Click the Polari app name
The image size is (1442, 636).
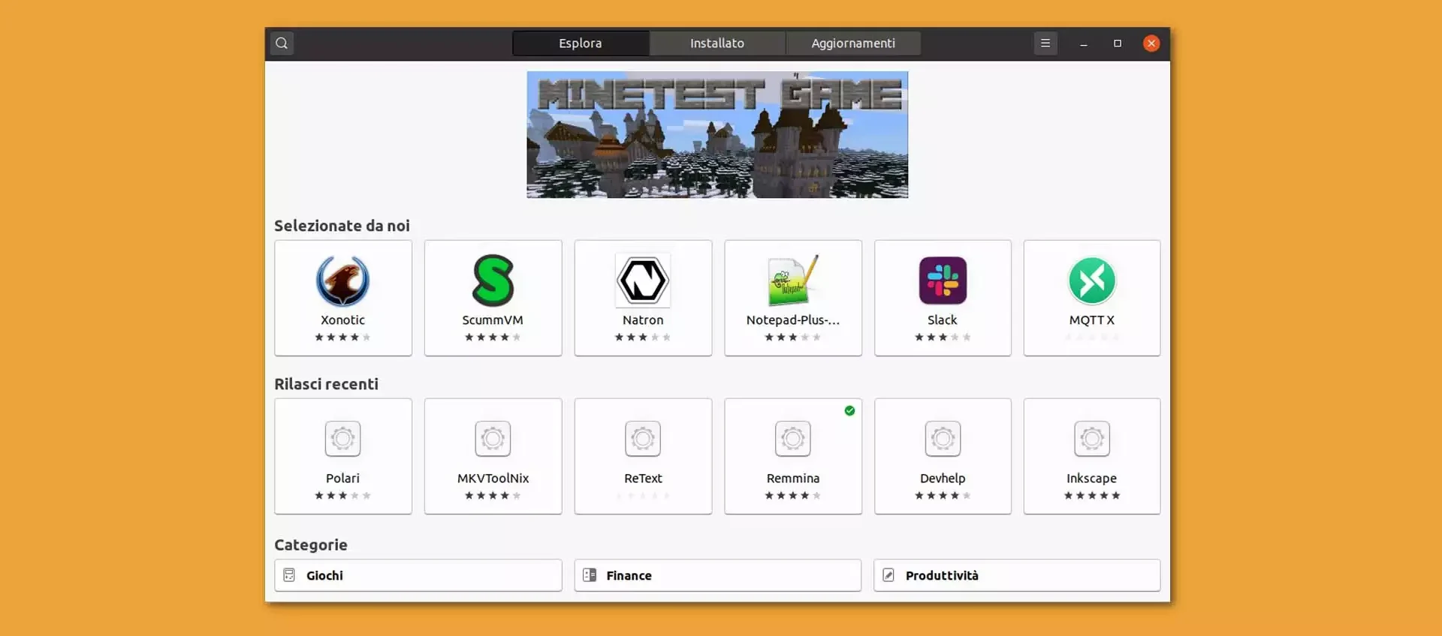[x=342, y=478]
